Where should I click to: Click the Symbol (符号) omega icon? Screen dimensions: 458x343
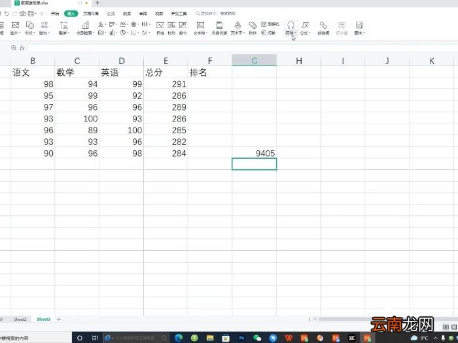(291, 25)
